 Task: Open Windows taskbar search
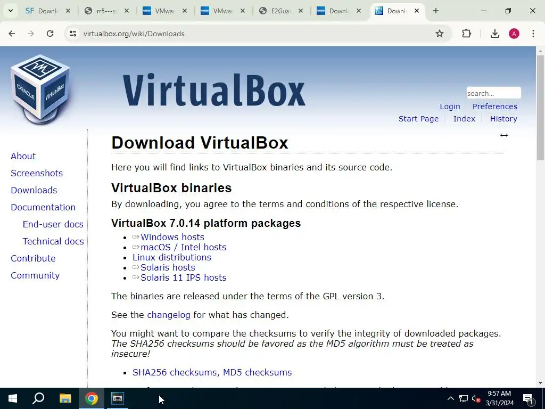point(38,398)
